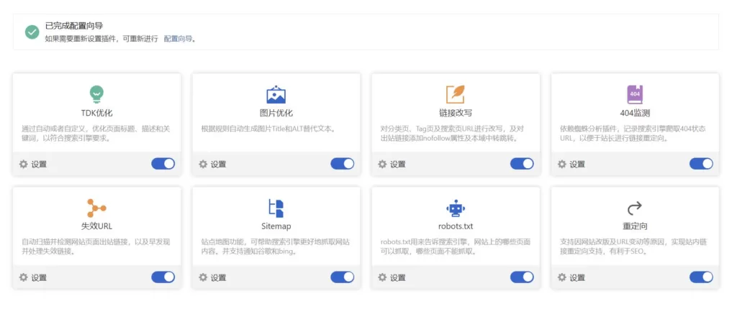Turn off the 重定向 toggle
The width and height of the screenshot is (737, 319).
(701, 277)
